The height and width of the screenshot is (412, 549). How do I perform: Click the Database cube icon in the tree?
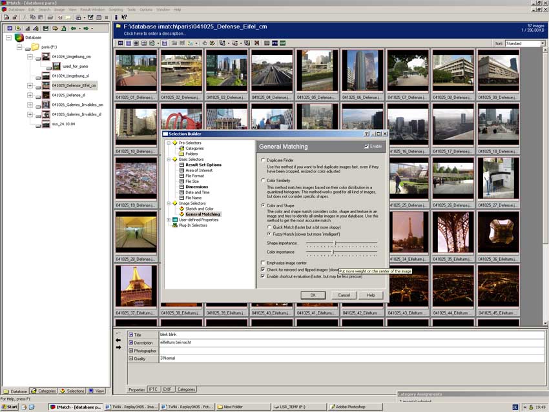(19, 37)
